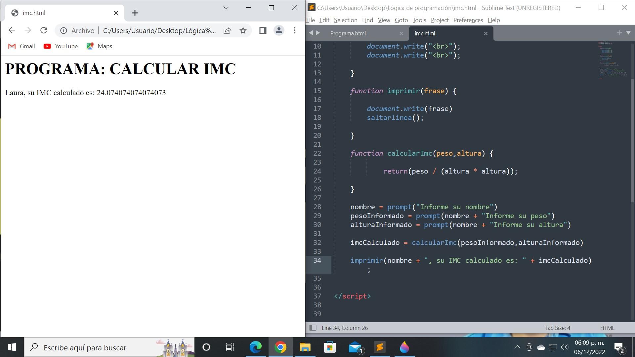Image resolution: width=635 pixels, height=357 pixels.
Task: Click the YouTube bookmark in browser toolbar
Action: 66,46
